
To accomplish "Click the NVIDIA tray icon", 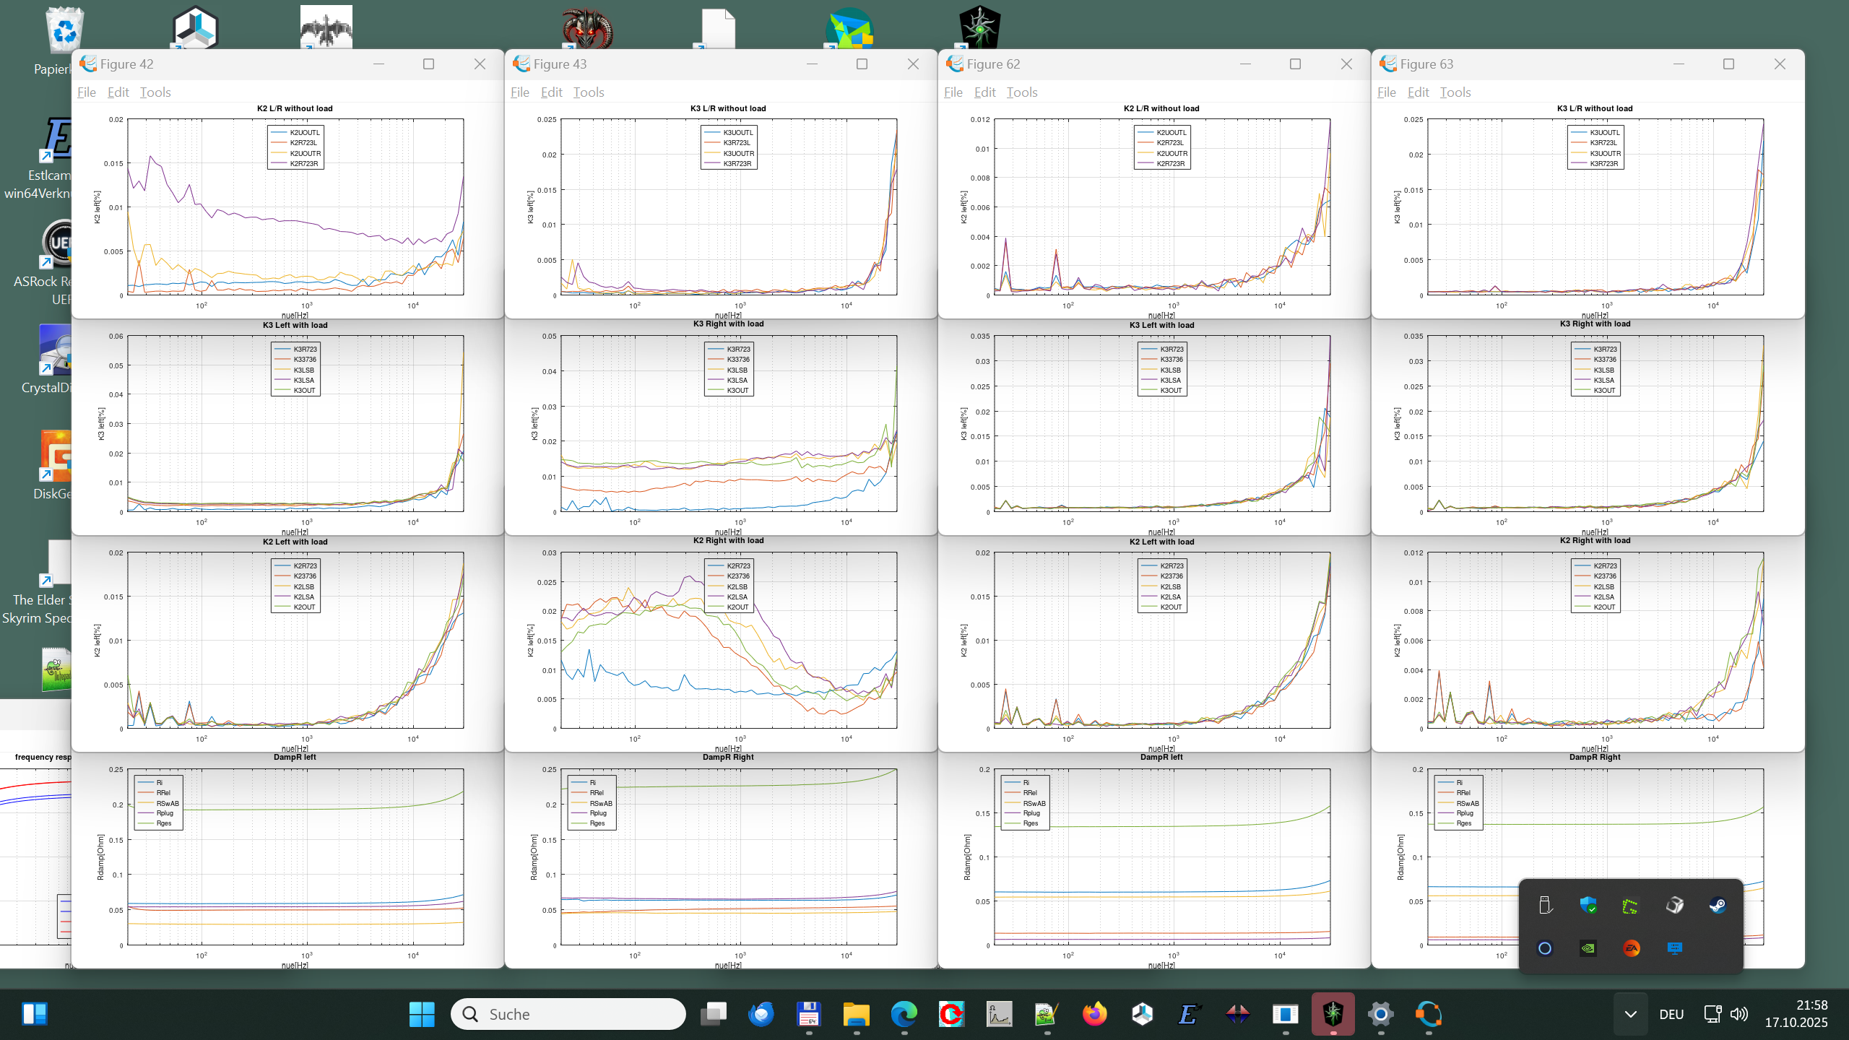I will 1588,948.
